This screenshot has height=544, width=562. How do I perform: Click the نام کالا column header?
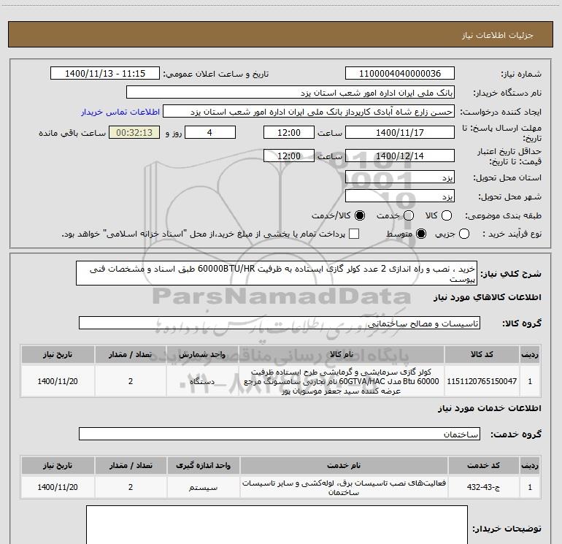click(x=342, y=354)
